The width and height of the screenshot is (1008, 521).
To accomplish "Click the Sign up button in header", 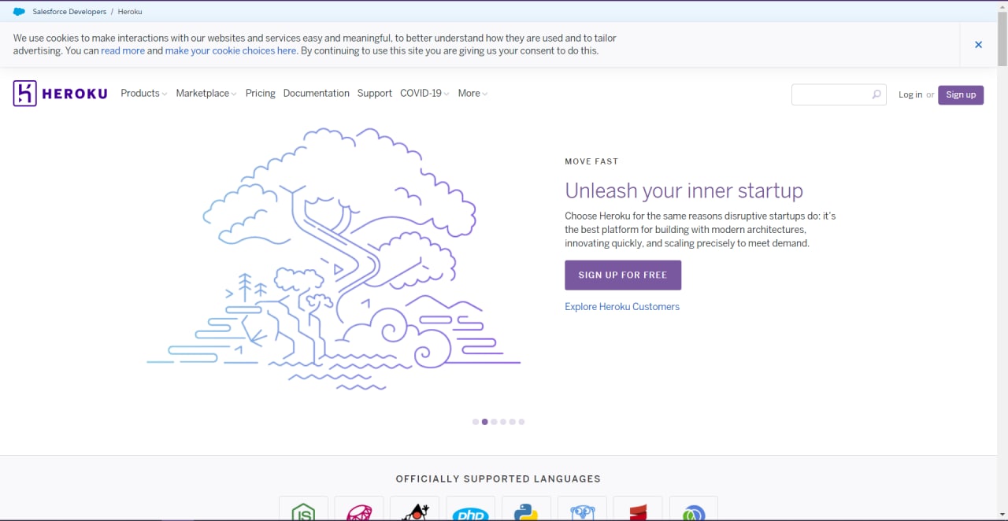I will point(961,94).
